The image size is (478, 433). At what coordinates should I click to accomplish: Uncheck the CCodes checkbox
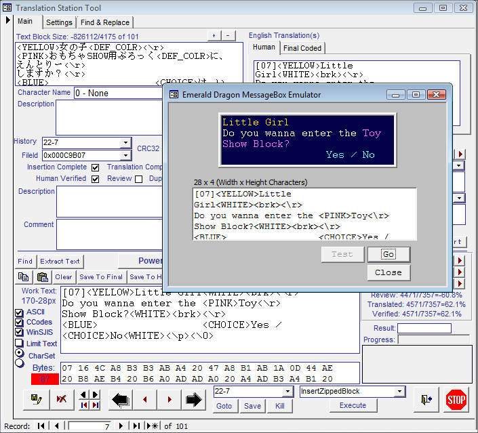coord(19,323)
